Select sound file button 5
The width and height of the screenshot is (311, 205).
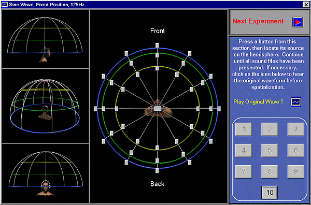[270, 150]
